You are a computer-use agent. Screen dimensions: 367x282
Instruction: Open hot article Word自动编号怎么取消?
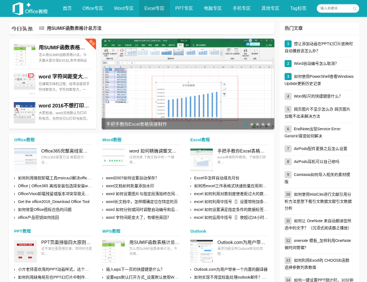315,63
